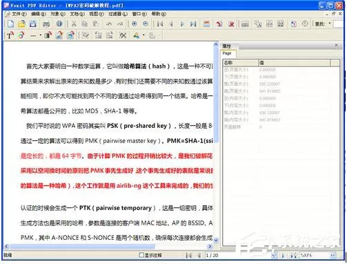
Task: Click the New document icon
Action: [10, 24]
